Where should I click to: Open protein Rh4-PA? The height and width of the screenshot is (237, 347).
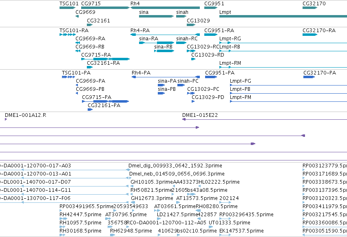click(141, 73)
